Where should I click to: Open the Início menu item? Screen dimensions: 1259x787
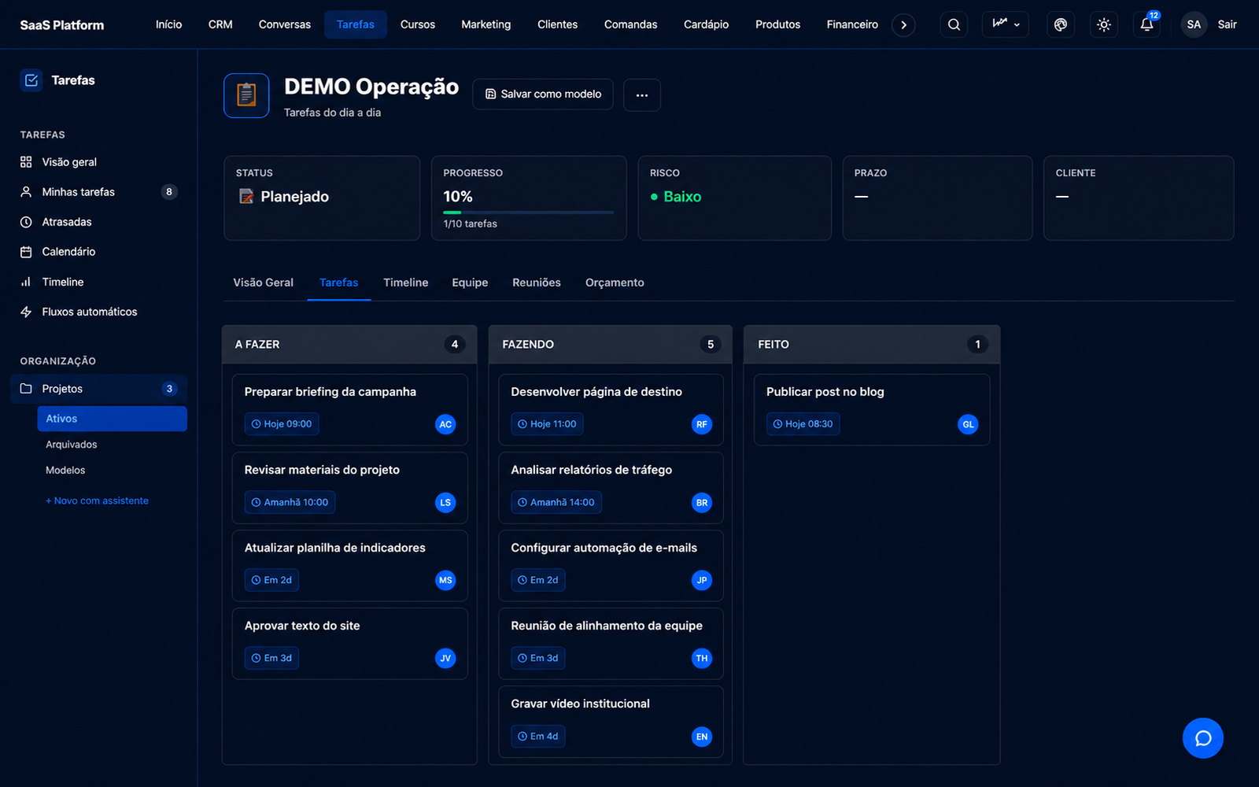[168, 24]
